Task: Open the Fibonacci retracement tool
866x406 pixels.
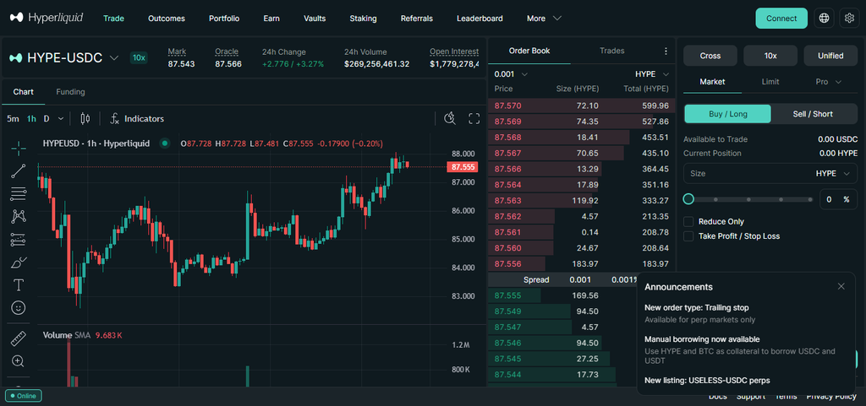Action: point(19,194)
